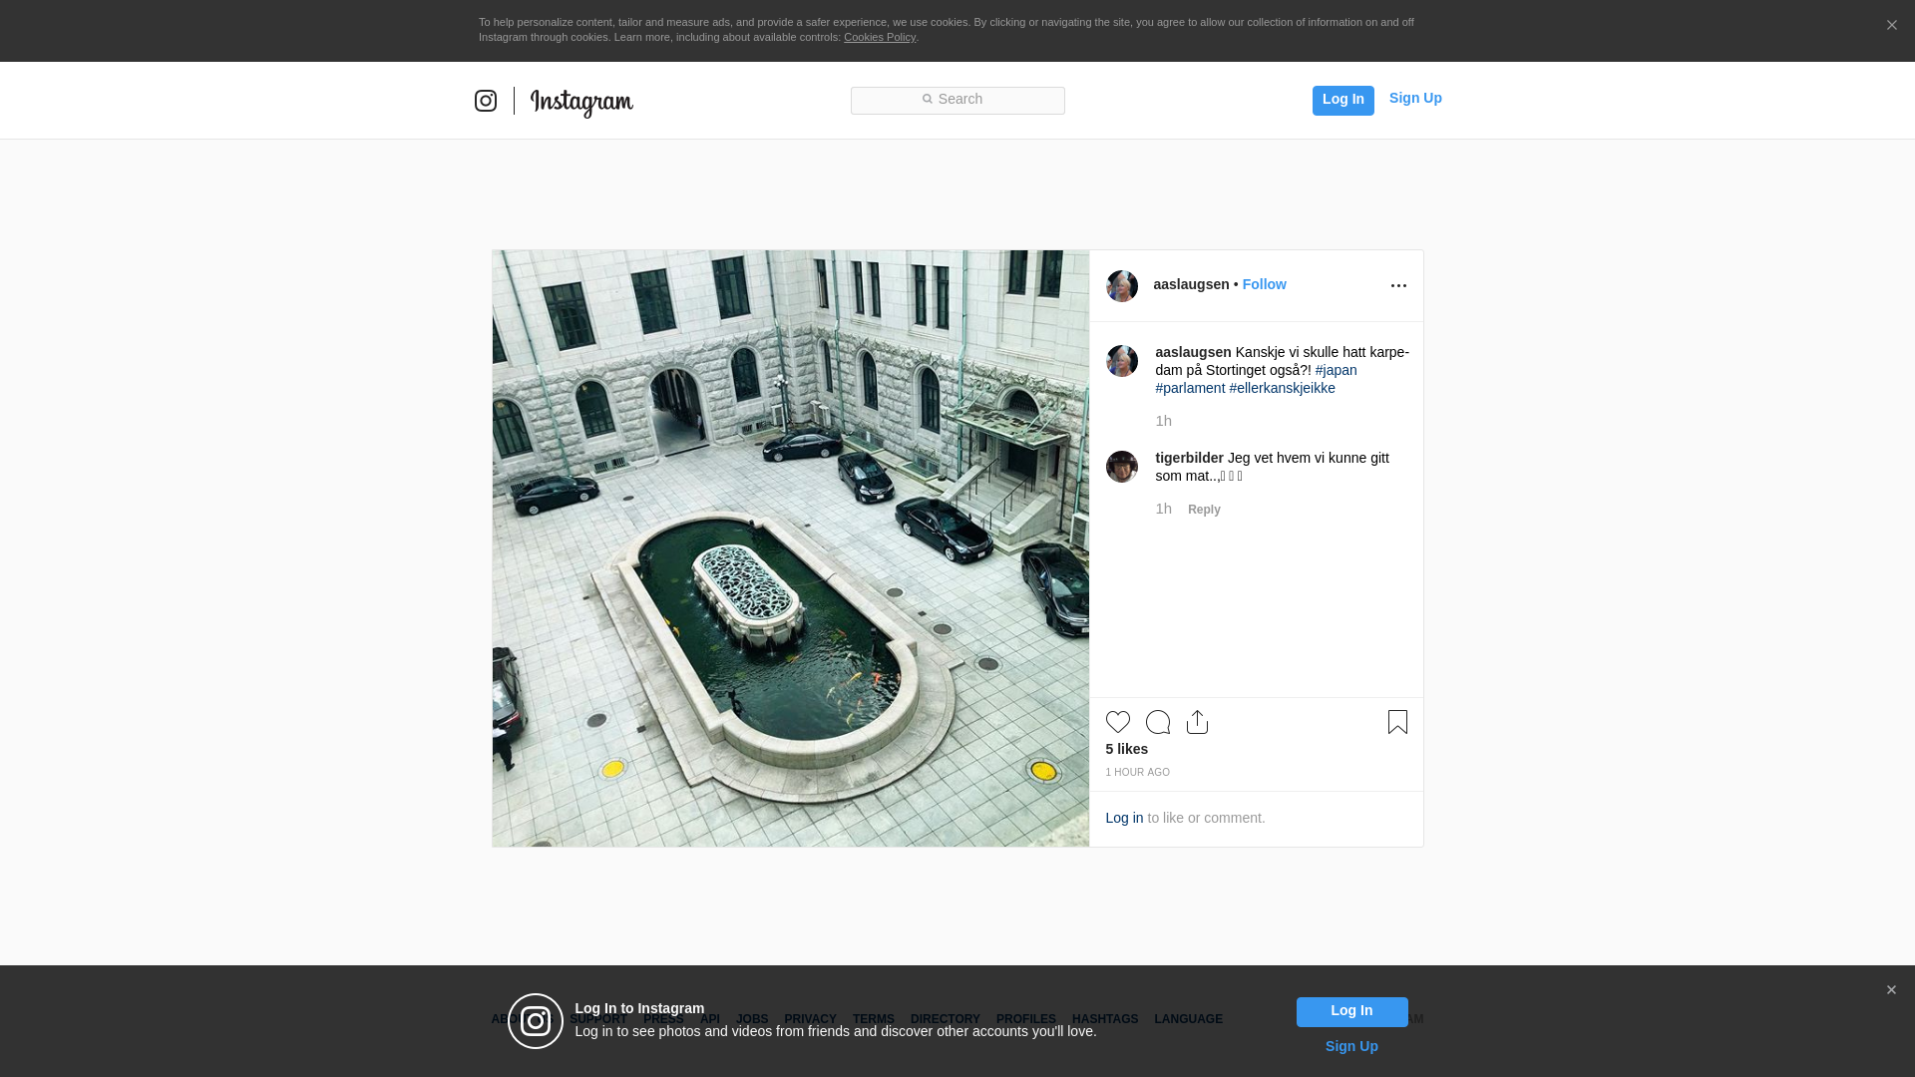Open tigerbilder username in comment
Image resolution: width=1915 pixels, height=1077 pixels.
(x=1190, y=458)
